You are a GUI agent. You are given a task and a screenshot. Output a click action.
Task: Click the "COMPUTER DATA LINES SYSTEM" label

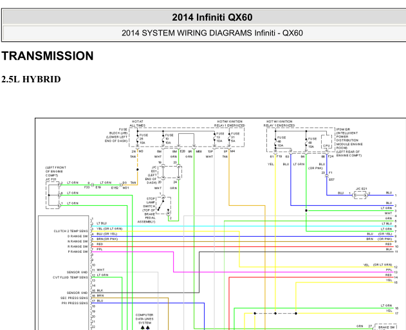[x=145, y=319]
